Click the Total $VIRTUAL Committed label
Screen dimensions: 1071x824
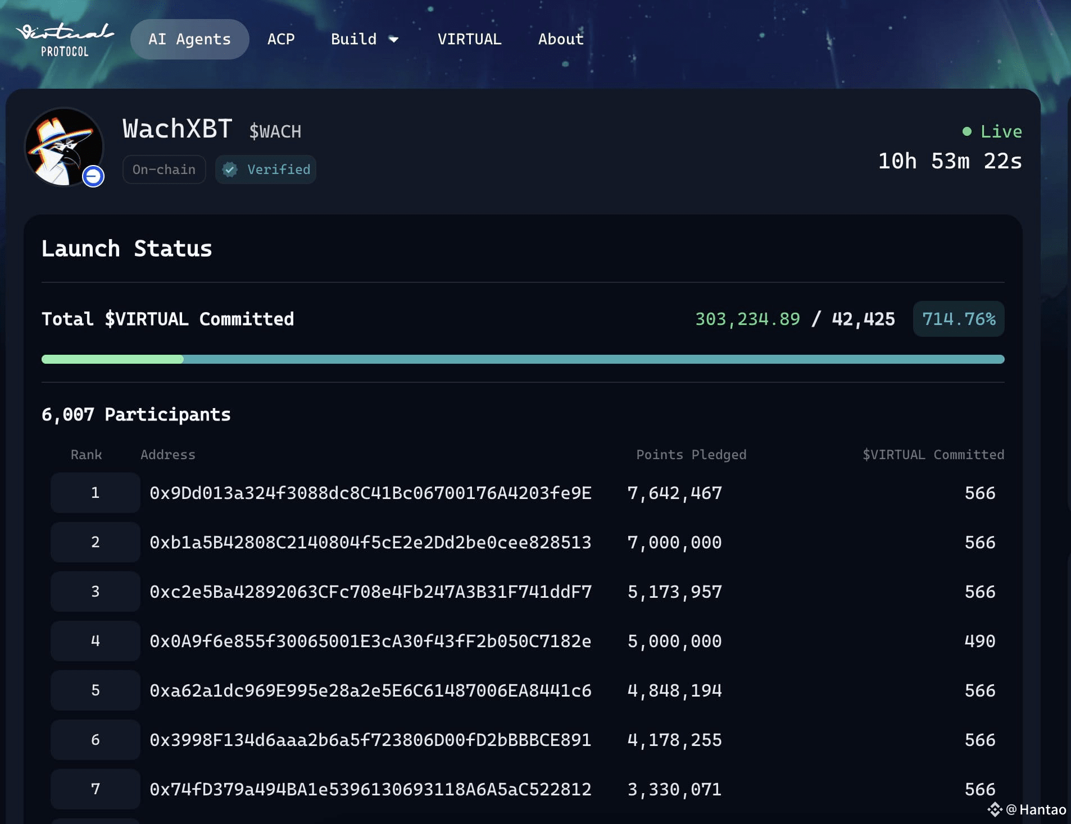[x=167, y=319]
